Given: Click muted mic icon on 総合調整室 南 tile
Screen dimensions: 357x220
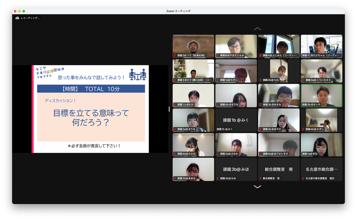Looking at the screenshot, I should 261,178.
